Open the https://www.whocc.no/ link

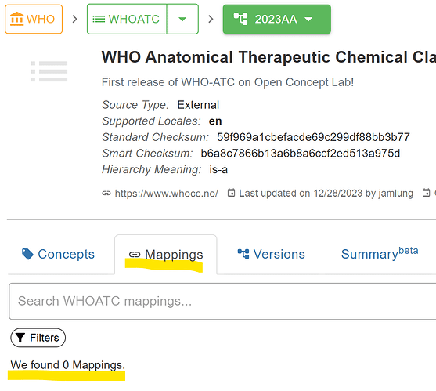pos(166,194)
